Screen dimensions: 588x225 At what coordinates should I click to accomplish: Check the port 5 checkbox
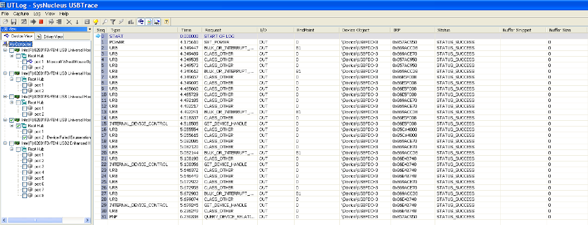(x=25, y=178)
